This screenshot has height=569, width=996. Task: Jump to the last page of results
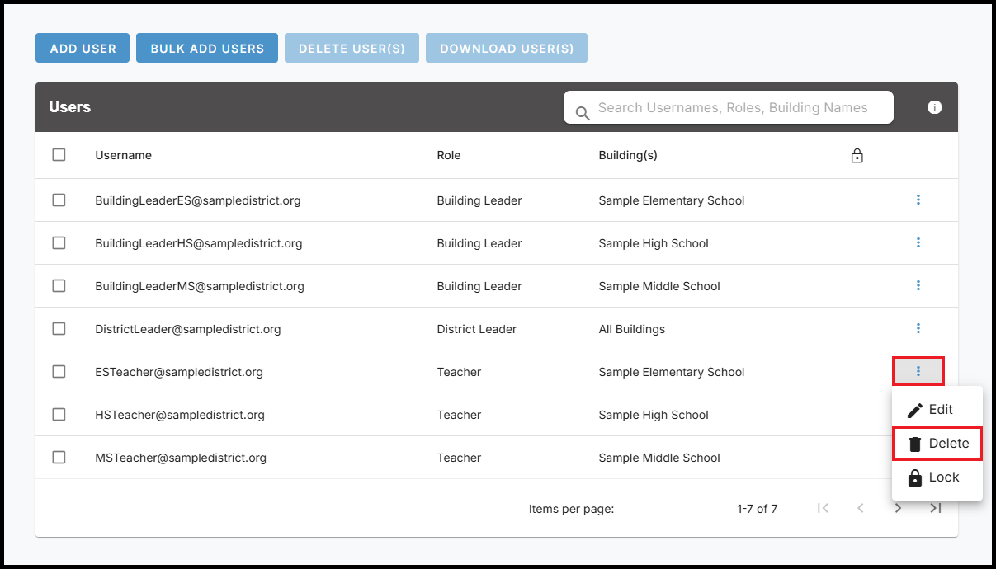(936, 509)
